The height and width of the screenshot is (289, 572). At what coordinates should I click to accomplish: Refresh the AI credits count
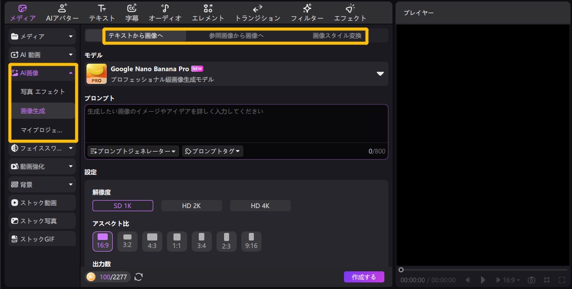(x=139, y=277)
